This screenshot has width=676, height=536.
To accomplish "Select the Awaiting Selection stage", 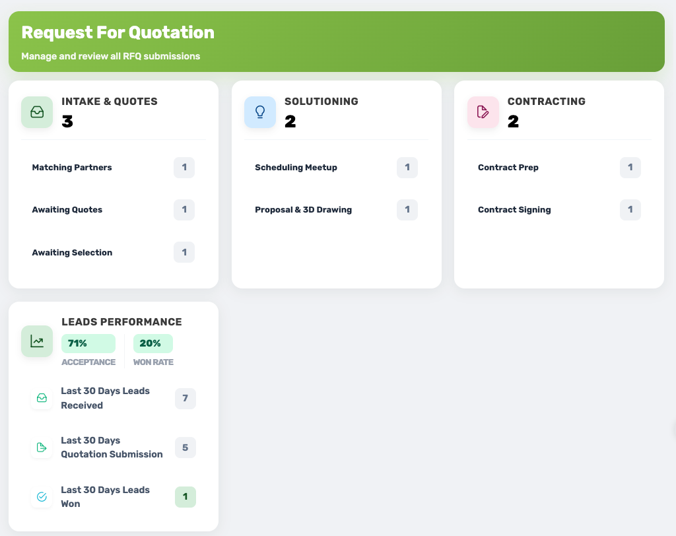I will tap(72, 253).
